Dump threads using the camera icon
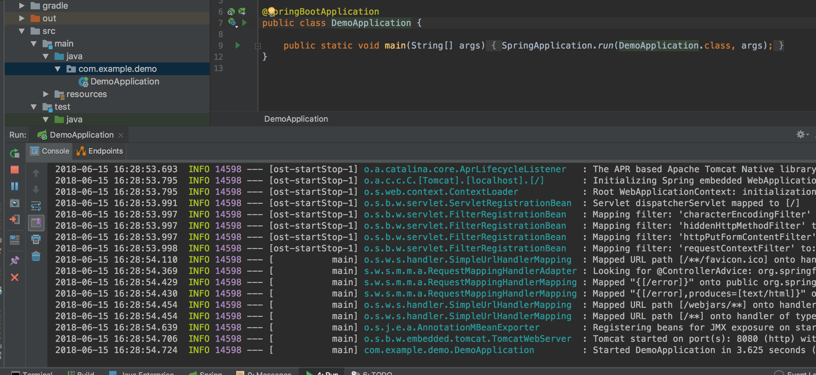Screen dimensions: 816x375 click(15, 203)
